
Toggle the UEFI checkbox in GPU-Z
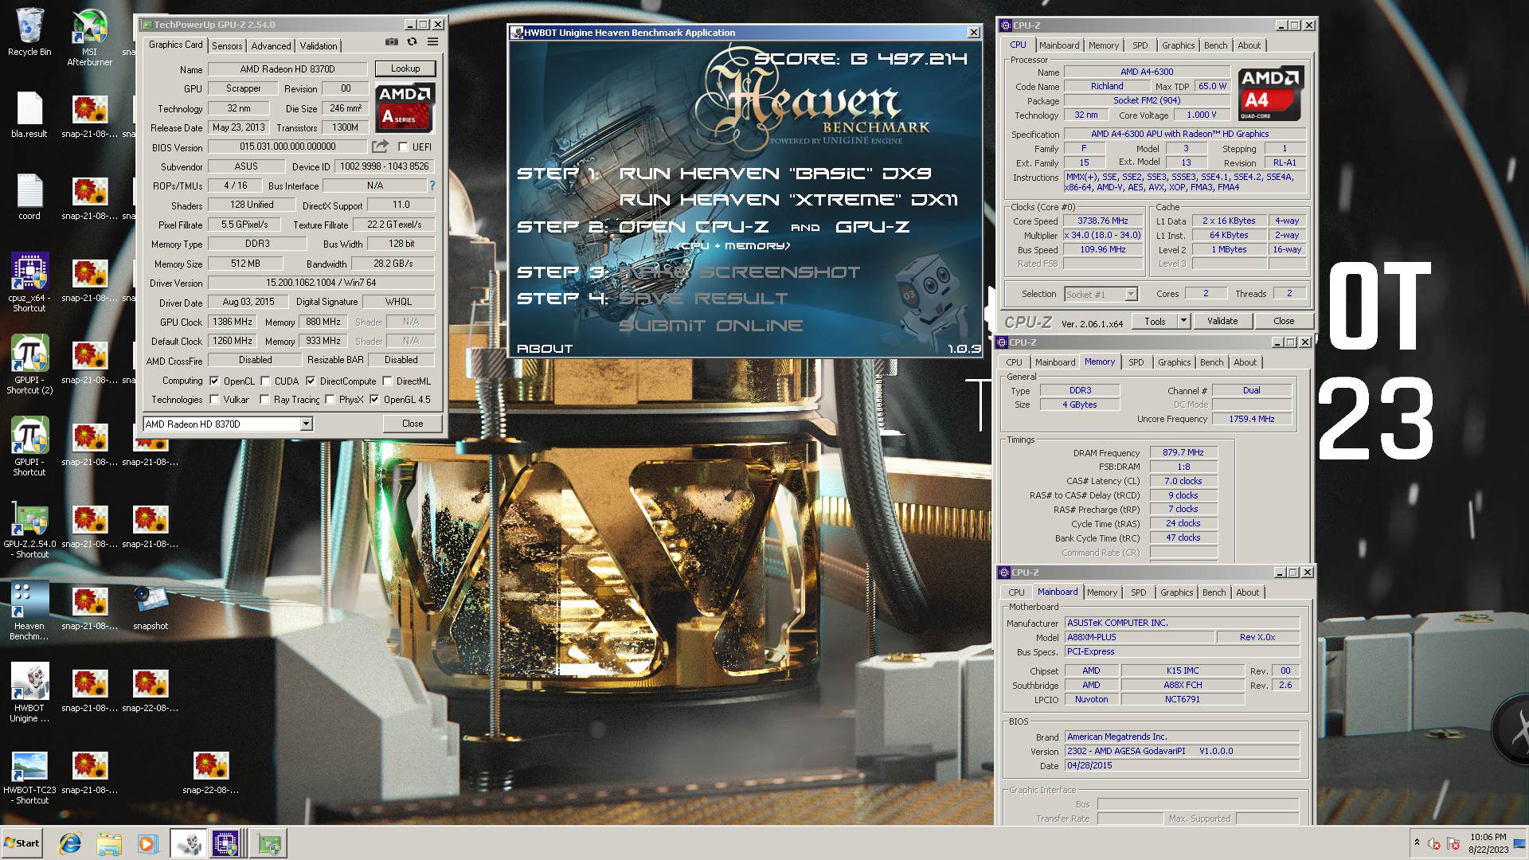click(x=403, y=147)
